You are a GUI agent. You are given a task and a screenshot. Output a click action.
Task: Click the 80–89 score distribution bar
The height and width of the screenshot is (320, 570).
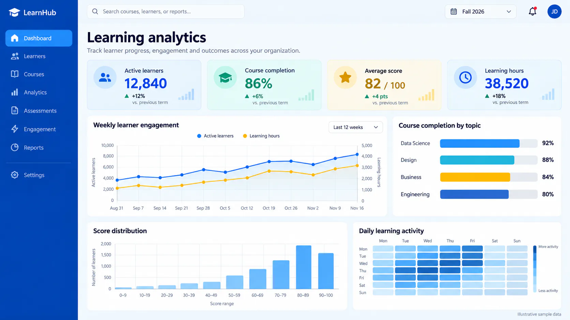pos(303,267)
